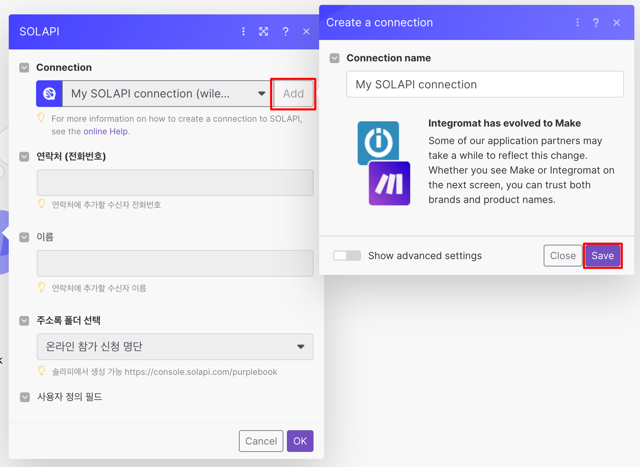640x467 pixels.
Task: Close the SOLAPI panel with X icon
Action: coord(306,32)
